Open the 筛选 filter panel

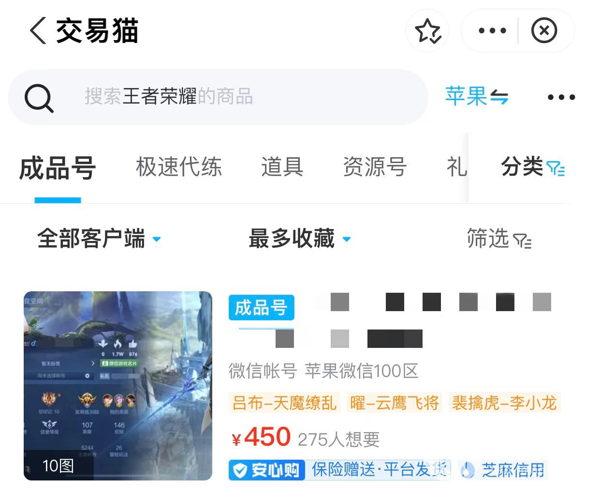(499, 239)
